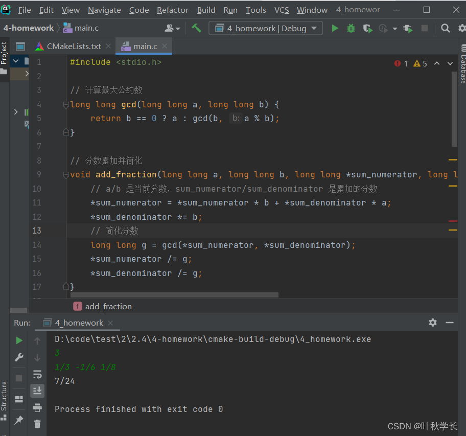466x436 pixels.
Task: Open the Refactor menu
Action: (x=172, y=10)
